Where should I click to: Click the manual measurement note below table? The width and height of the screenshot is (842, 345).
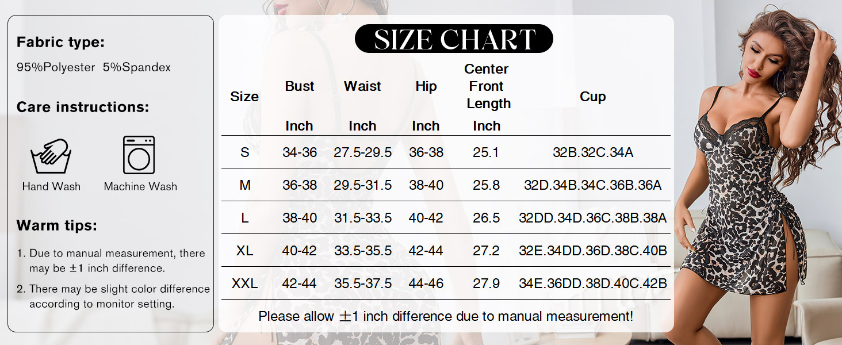coord(446,316)
